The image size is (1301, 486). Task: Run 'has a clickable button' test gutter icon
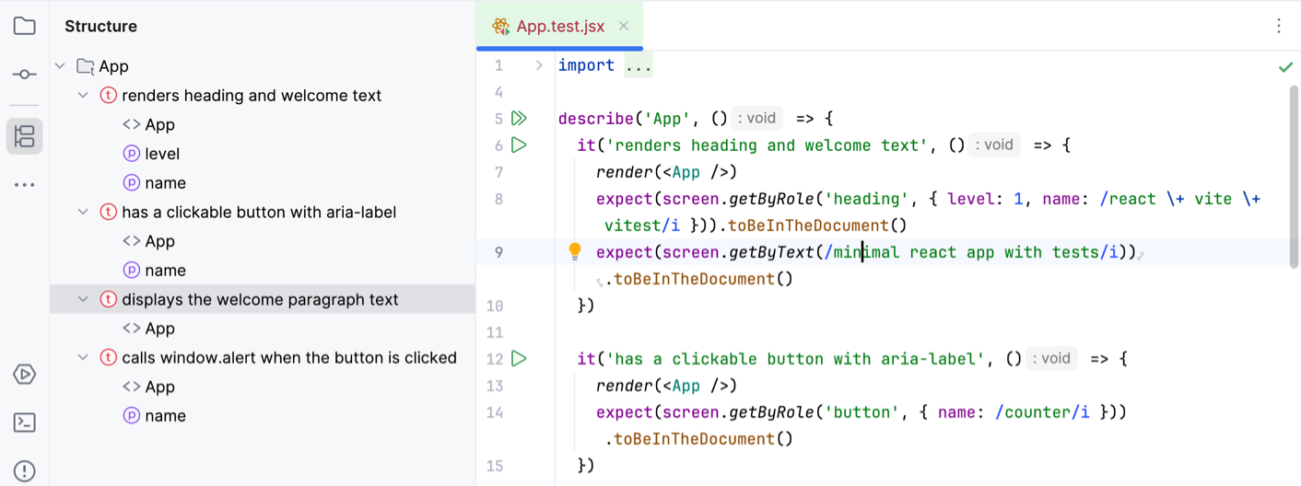coord(519,358)
